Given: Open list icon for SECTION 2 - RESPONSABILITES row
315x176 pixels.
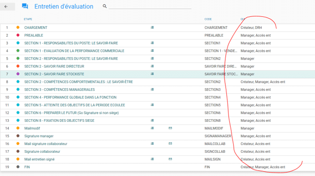Looking at the screenshot, I should click(x=152, y=58).
